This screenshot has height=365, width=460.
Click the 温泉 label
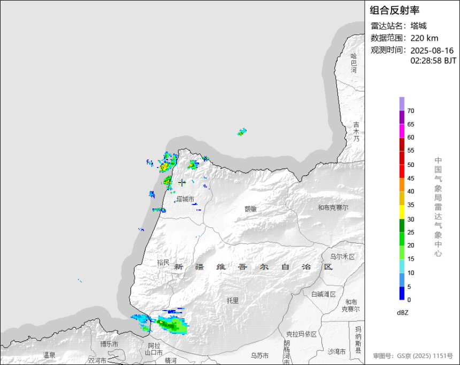click(49, 355)
